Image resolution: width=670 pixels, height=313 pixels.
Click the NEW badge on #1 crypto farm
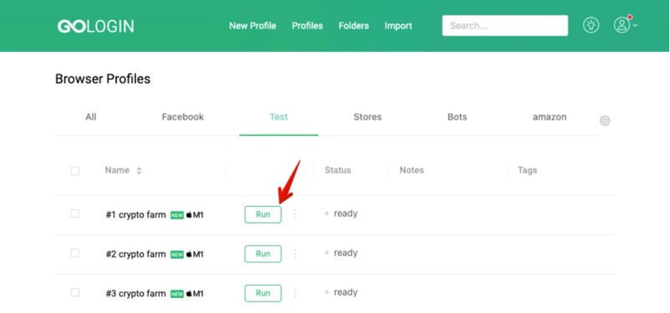click(177, 215)
